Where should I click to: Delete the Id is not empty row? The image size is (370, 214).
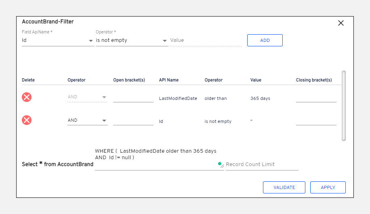(27, 120)
